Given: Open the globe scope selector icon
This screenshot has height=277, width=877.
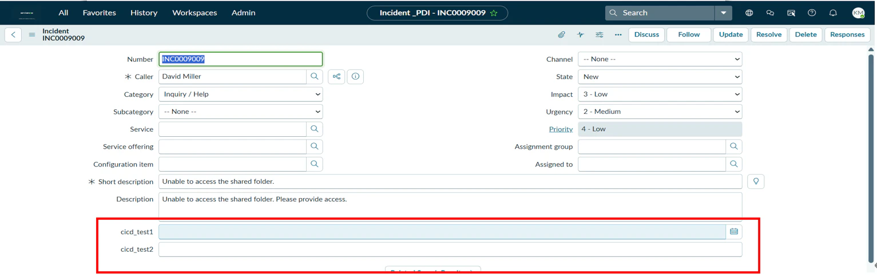Looking at the screenshot, I should tap(749, 13).
